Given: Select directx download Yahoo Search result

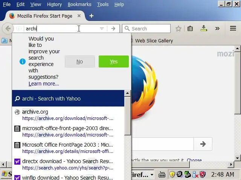Looking at the screenshot, I should 68,164.
